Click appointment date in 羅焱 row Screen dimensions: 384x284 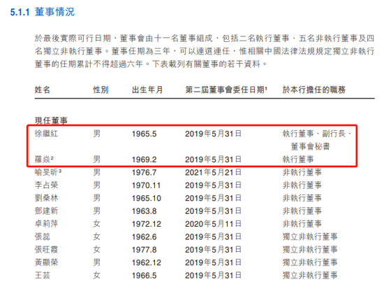pyautogui.click(x=214, y=159)
